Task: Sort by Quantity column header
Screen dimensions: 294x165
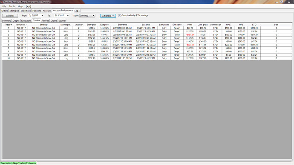Action: [79, 25]
